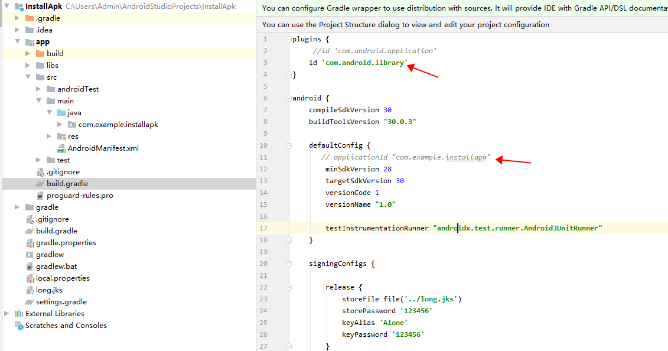Viewport: 668px width, 351px height.
Task: Expand the .gradle folder arrow
Action: [x=17, y=18]
